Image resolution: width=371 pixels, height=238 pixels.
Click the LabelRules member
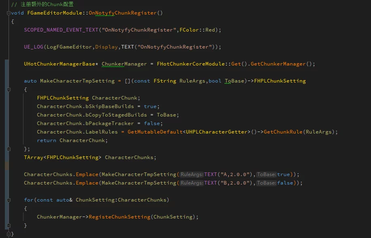coord(102,132)
